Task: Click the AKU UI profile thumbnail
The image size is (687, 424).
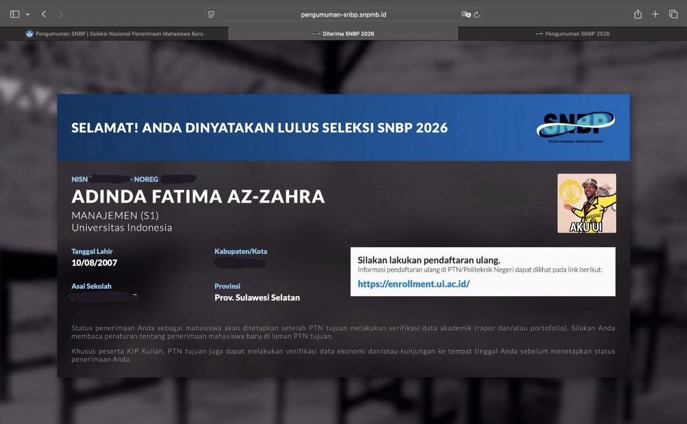Action: point(587,203)
